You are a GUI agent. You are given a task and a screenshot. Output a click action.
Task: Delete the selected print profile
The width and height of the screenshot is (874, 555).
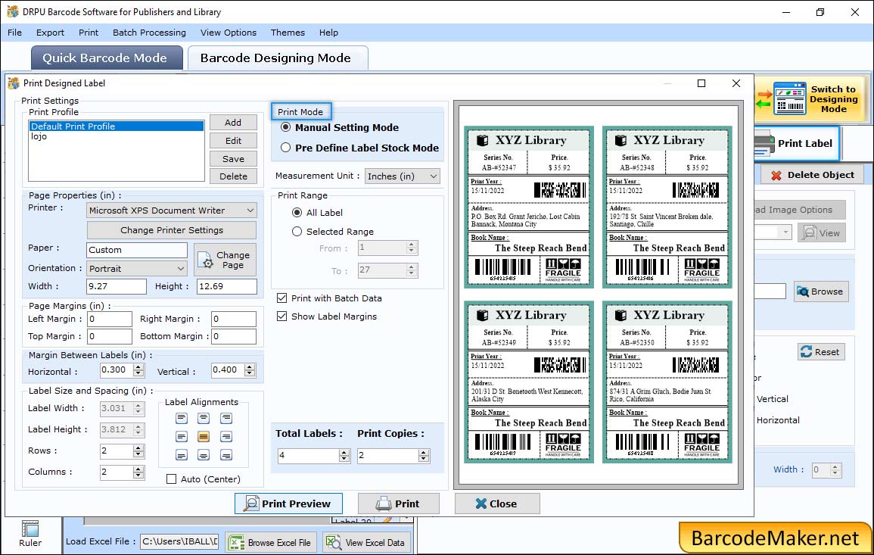pos(233,176)
